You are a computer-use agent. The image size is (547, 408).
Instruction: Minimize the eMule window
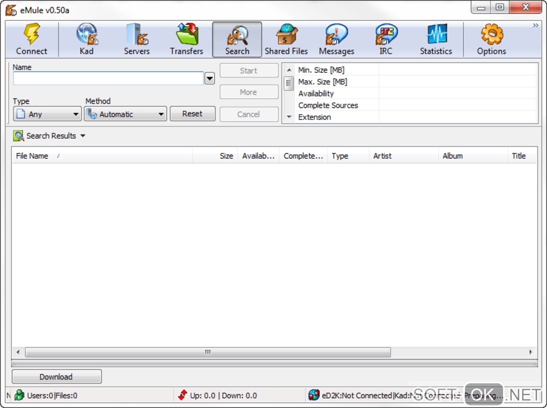click(x=482, y=8)
